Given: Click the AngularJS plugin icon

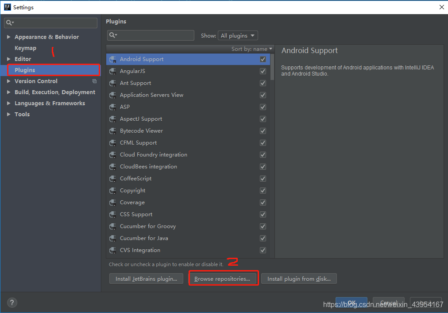Looking at the screenshot, I should coord(113,71).
